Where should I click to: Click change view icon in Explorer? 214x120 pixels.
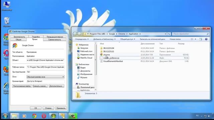pyautogui.click(x=192, y=39)
